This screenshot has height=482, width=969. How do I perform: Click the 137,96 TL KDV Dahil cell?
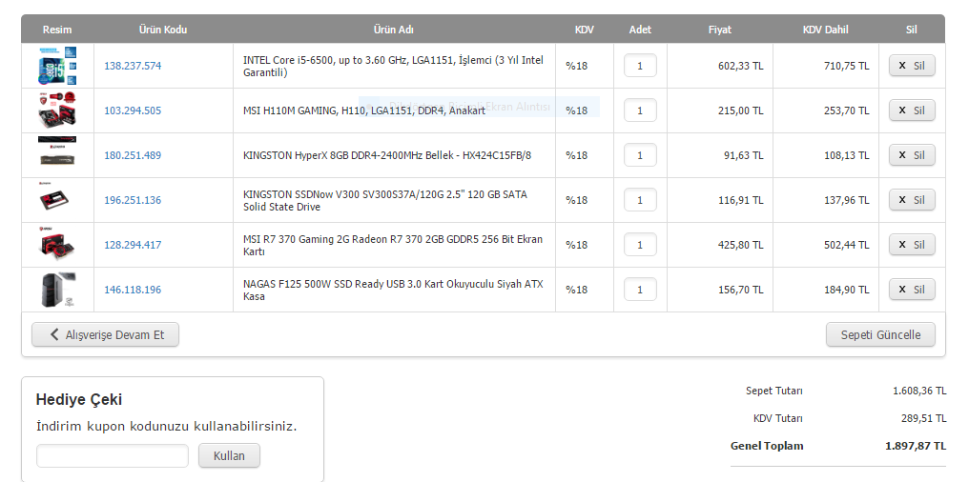click(846, 200)
